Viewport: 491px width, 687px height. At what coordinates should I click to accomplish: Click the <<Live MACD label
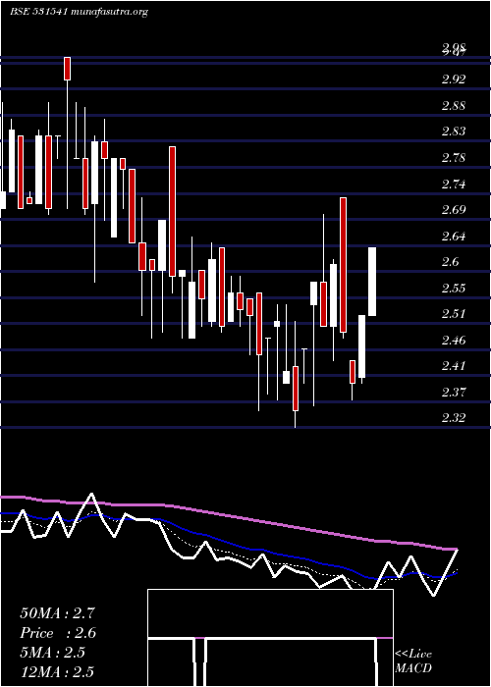413,661
